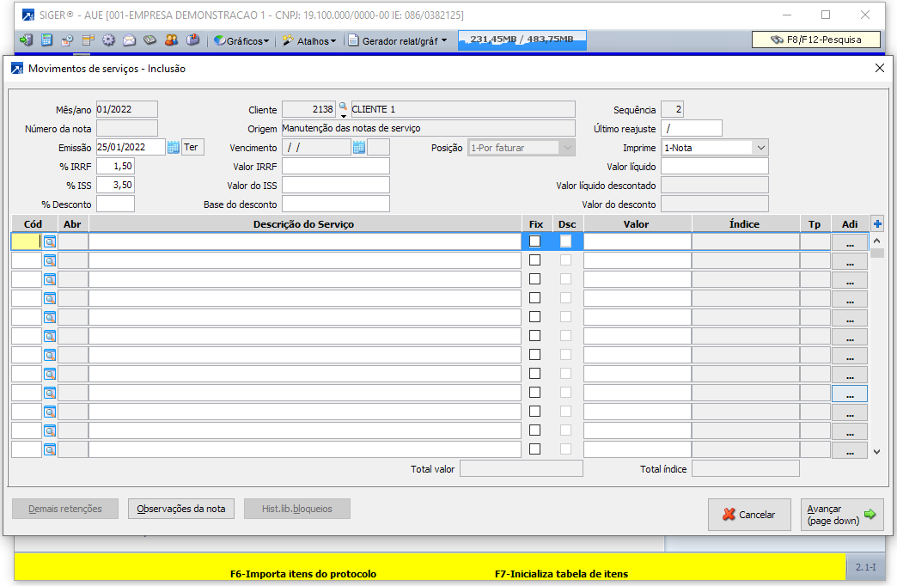The width and height of the screenshot is (897, 586).
Task: Click the orange notes list toolbar icon
Action: point(88,40)
